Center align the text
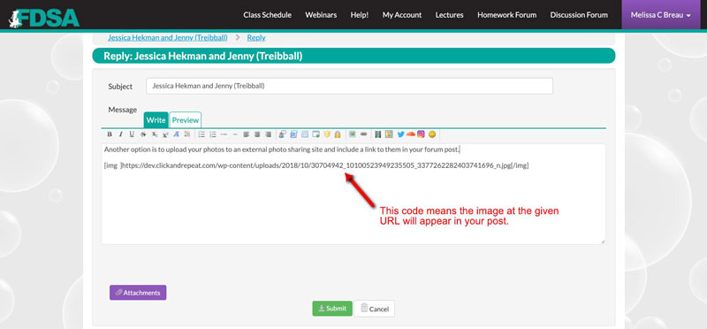 [257, 134]
